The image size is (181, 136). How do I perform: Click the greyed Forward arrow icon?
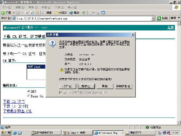click(x=18, y=13)
